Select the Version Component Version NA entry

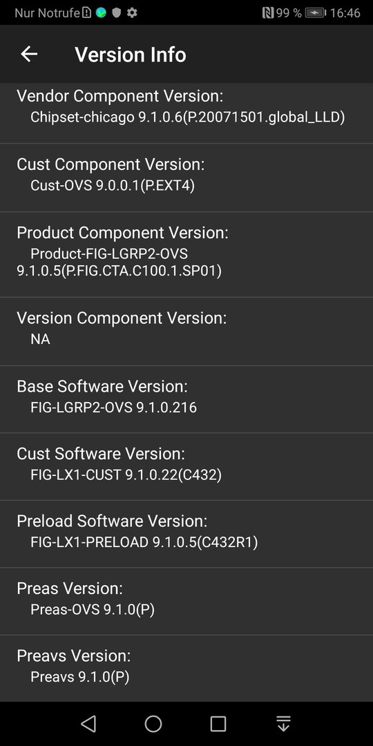coord(186,332)
